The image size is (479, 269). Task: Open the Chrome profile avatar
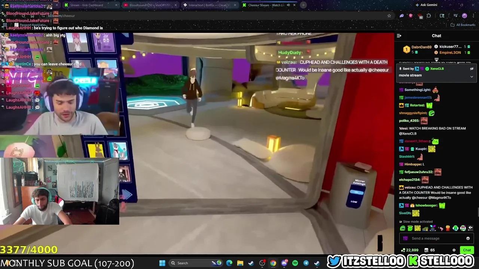click(x=464, y=16)
